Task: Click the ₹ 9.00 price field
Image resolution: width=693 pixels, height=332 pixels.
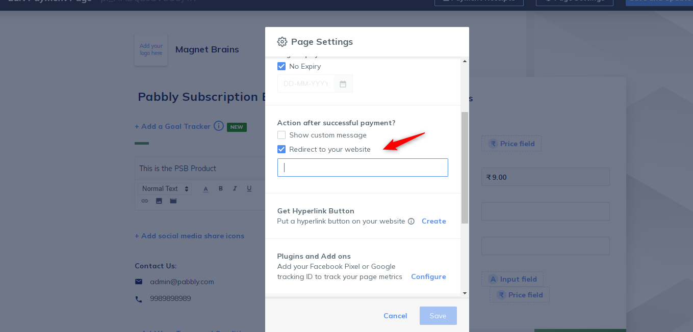Action: click(546, 177)
